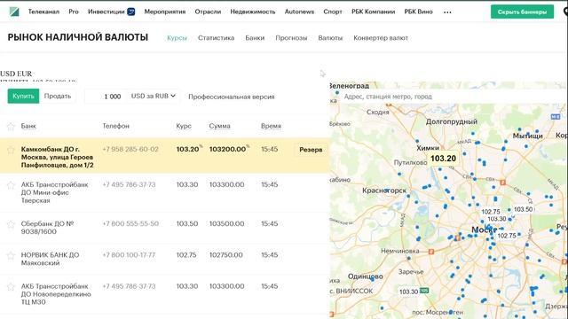Switch to Прогнозы tab
This screenshot has width=568, height=319.
[x=291, y=37]
